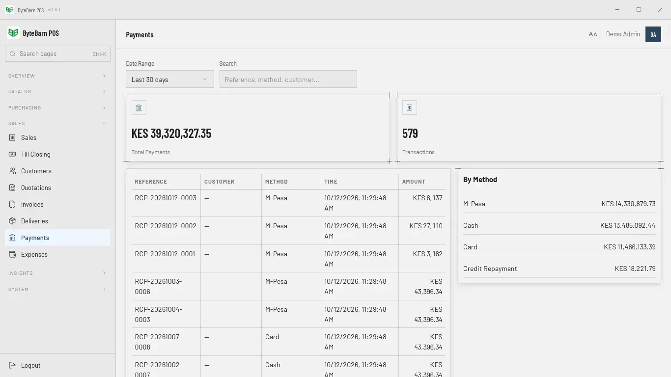Click the DA user avatar
This screenshot has height=377, width=671.
[x=653, y=34]
